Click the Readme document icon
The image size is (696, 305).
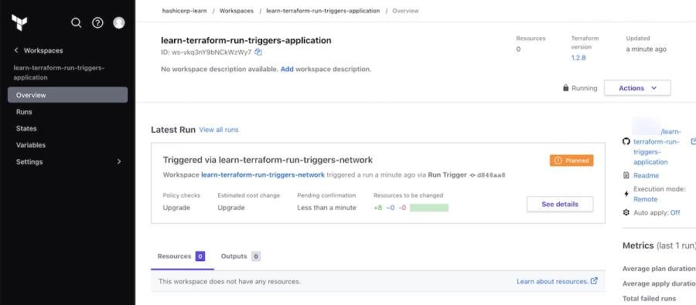[x=626, y=175]
